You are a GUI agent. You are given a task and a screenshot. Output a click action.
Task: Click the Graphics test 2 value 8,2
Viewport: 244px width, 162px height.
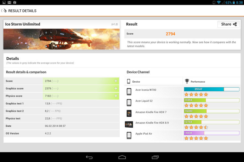point(47,111)
